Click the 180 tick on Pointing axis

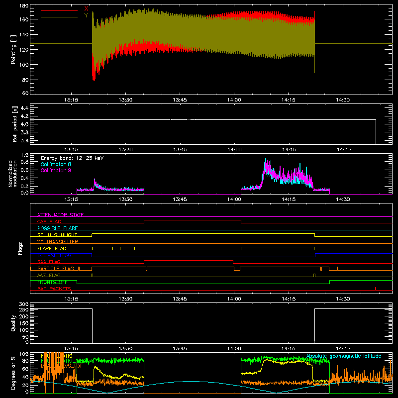(24, 6)
